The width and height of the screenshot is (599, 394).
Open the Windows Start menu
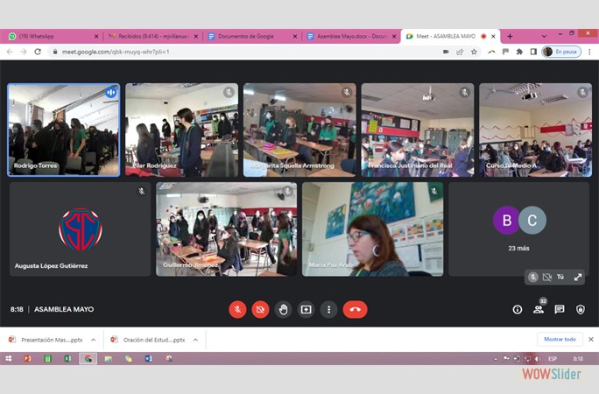click(9, 359)
